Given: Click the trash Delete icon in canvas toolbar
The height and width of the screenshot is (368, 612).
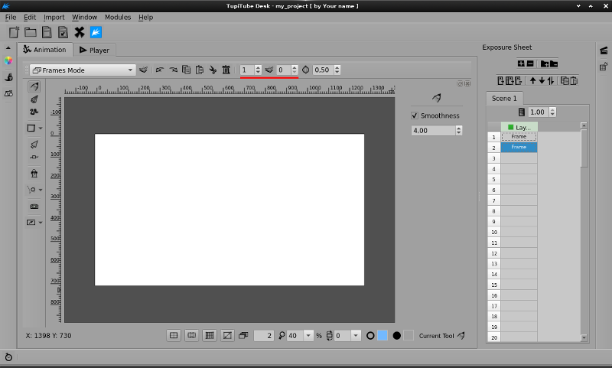Looking at the screenshot, I should (226, 70).
